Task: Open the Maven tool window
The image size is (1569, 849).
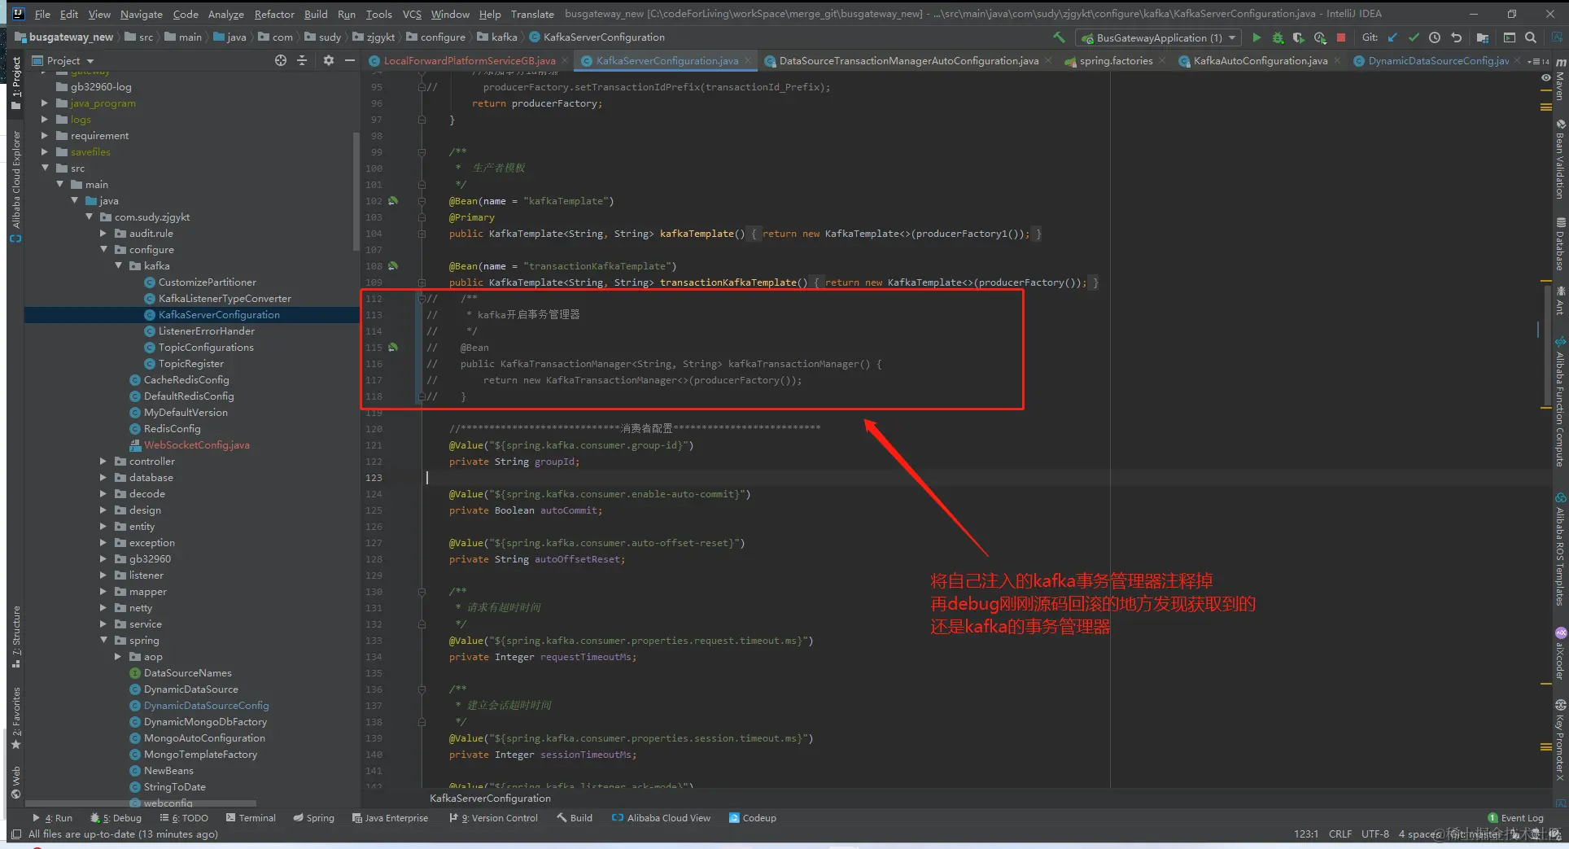Action: (1560, 81)
